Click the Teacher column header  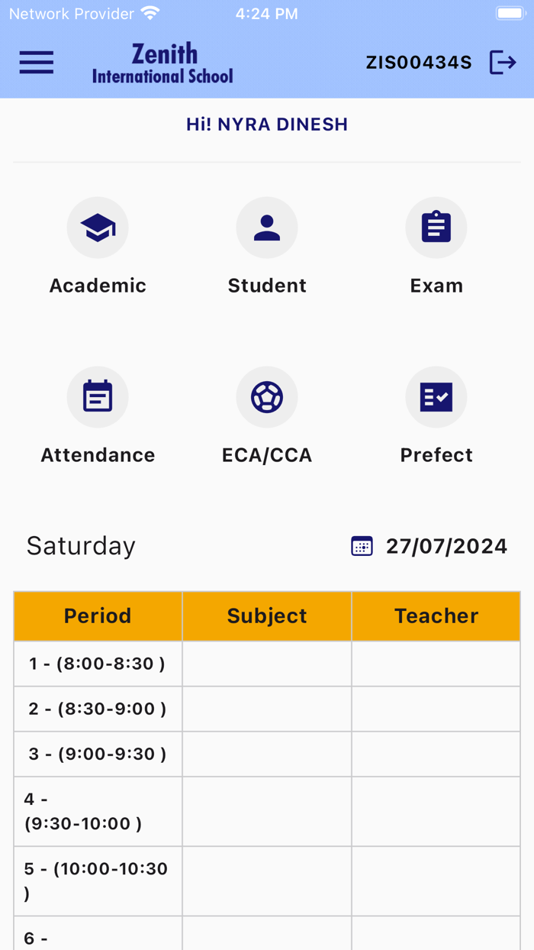436,616
